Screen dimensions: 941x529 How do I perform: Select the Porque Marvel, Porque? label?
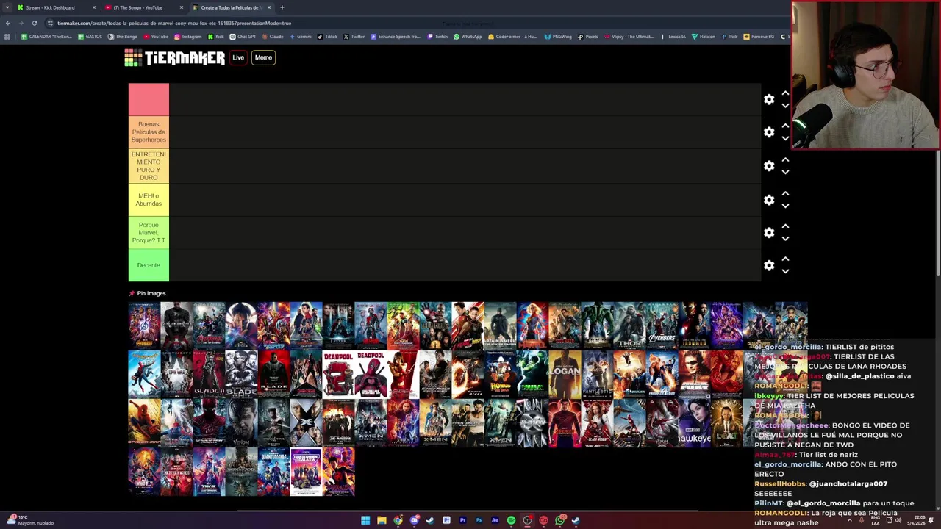(149, 232)
